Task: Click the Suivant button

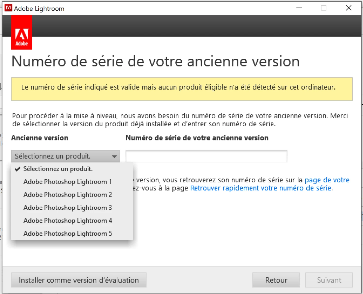Action: (x=329, y=280)
